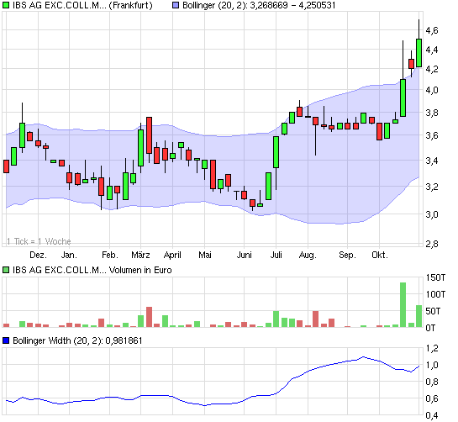Click the 50T volume axis label
458x422 pixels.
433,311
